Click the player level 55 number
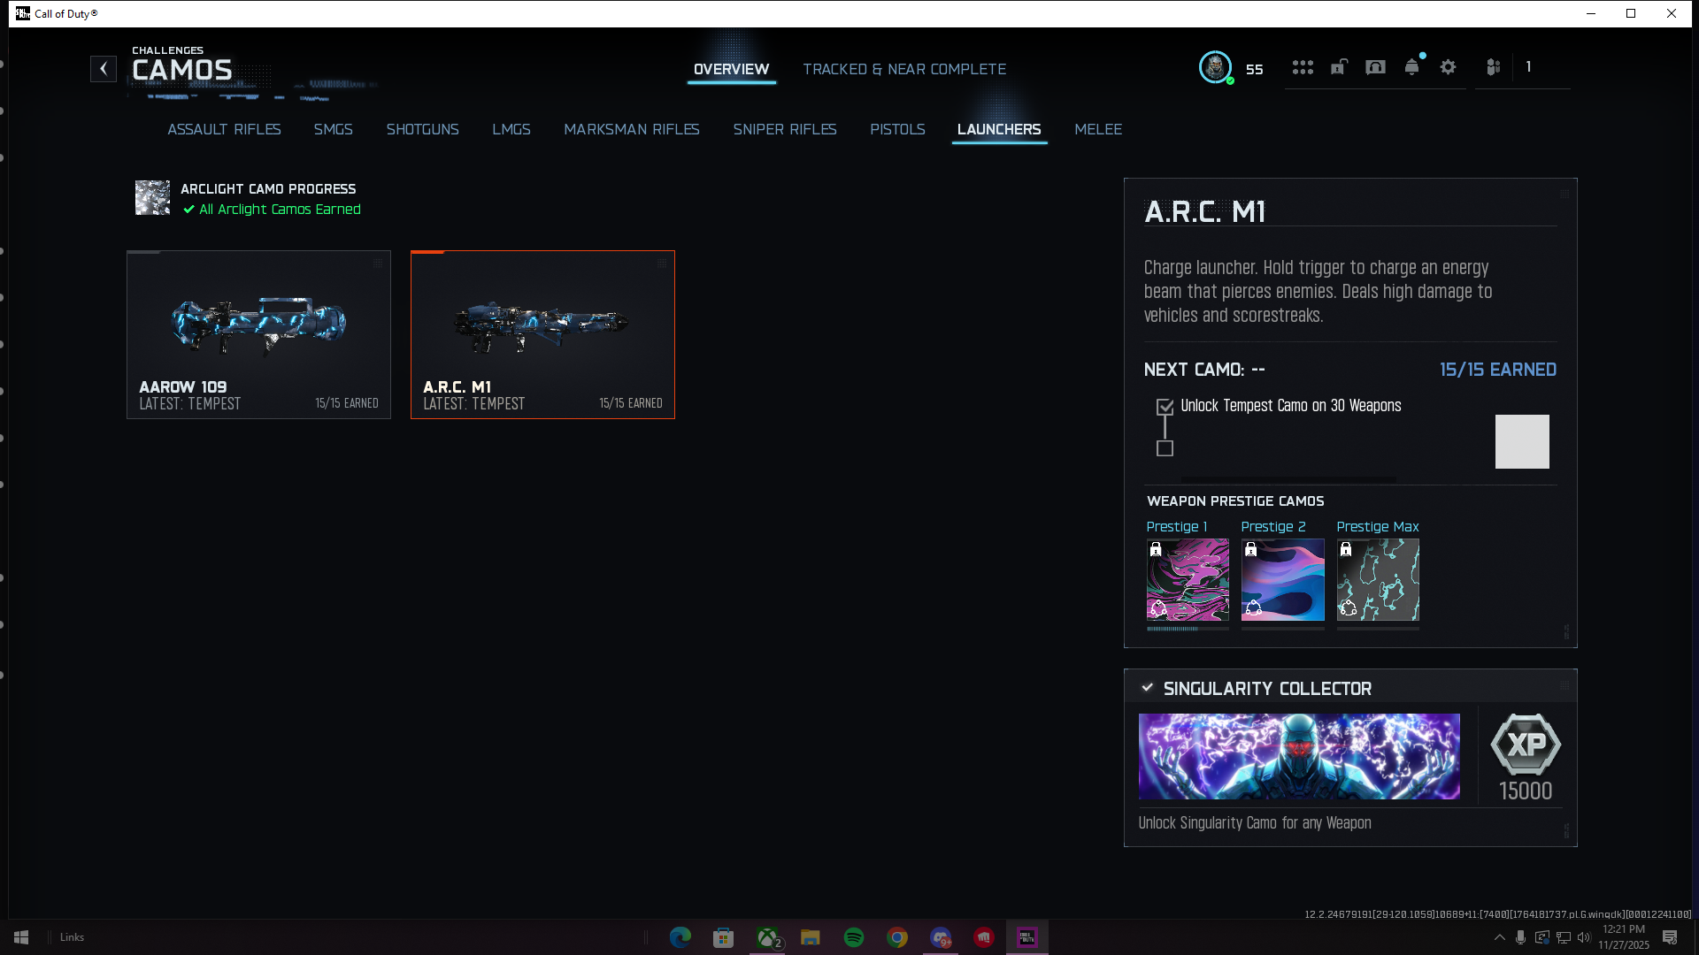Viewport: 1699px width, 955px height. tap(1255, 69)
